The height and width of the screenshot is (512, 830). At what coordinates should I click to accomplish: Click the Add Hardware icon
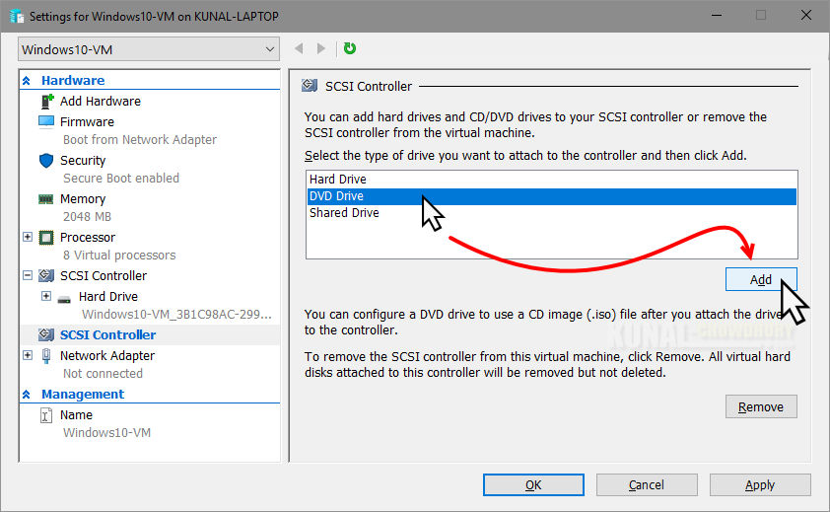[47, 101]
